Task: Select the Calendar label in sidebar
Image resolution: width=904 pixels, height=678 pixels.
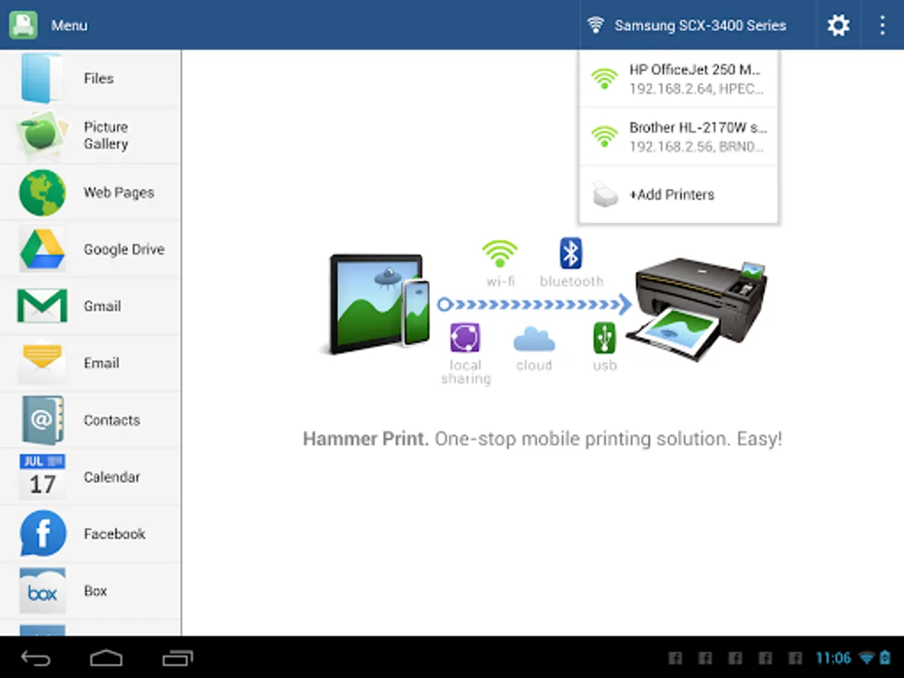Action: coord(111,477)
